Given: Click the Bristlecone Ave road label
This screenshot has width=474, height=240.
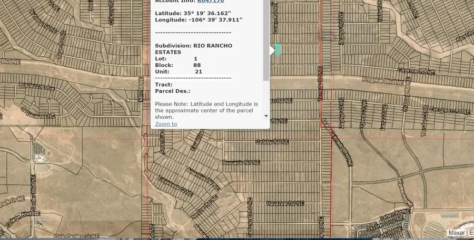Looking at the screenshot, I should [36, 87].
